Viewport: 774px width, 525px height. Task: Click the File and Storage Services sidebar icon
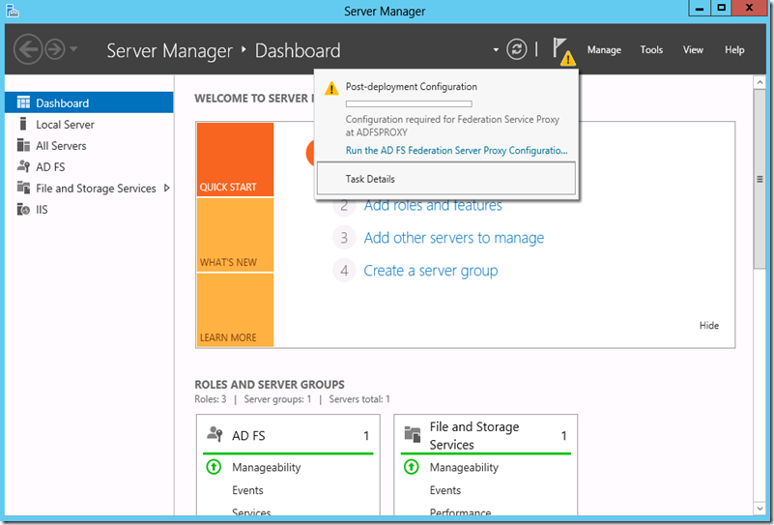pos(23,188)
